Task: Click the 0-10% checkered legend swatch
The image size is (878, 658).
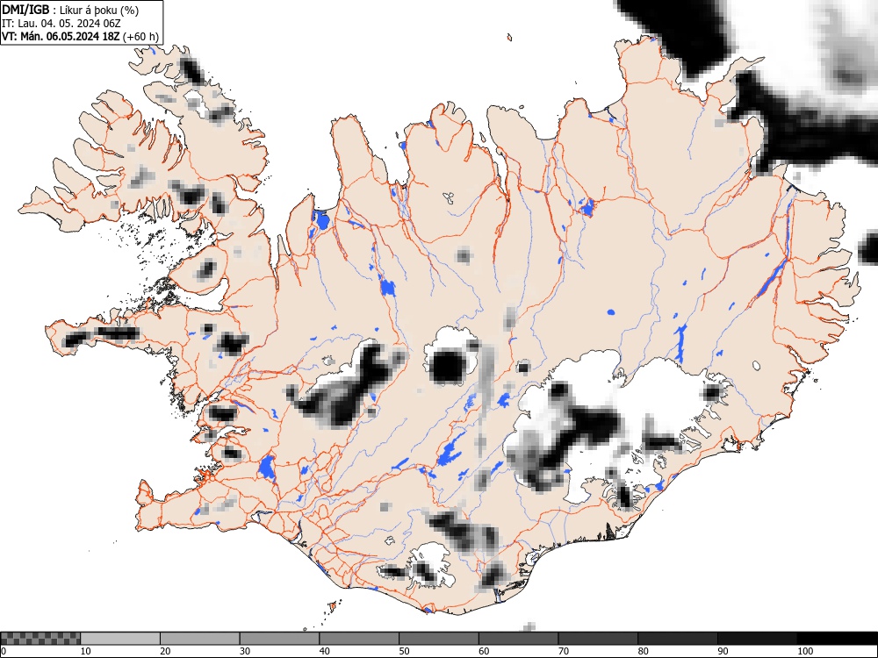Action: [x=40, y=639]
